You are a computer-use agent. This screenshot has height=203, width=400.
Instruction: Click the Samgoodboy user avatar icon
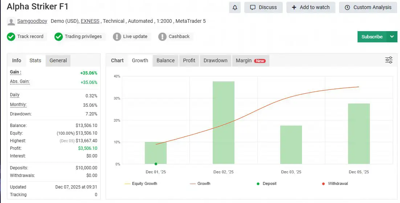11,21
